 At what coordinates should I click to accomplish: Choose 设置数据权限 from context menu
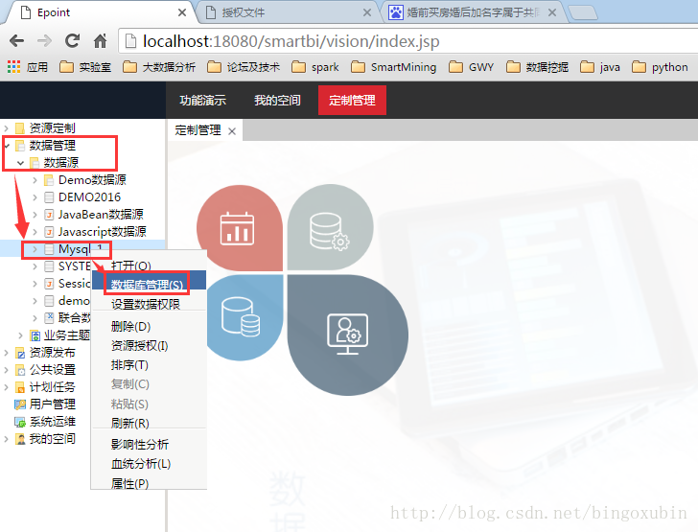click(149, 304)
